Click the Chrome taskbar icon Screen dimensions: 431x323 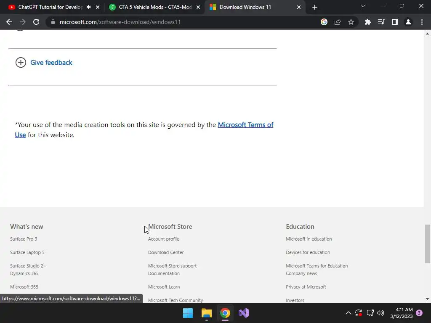225,313
